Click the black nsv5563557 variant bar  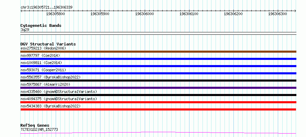[x=158, y=81]
